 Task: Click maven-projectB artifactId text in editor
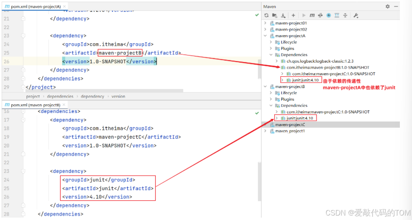tap(120, 53)
